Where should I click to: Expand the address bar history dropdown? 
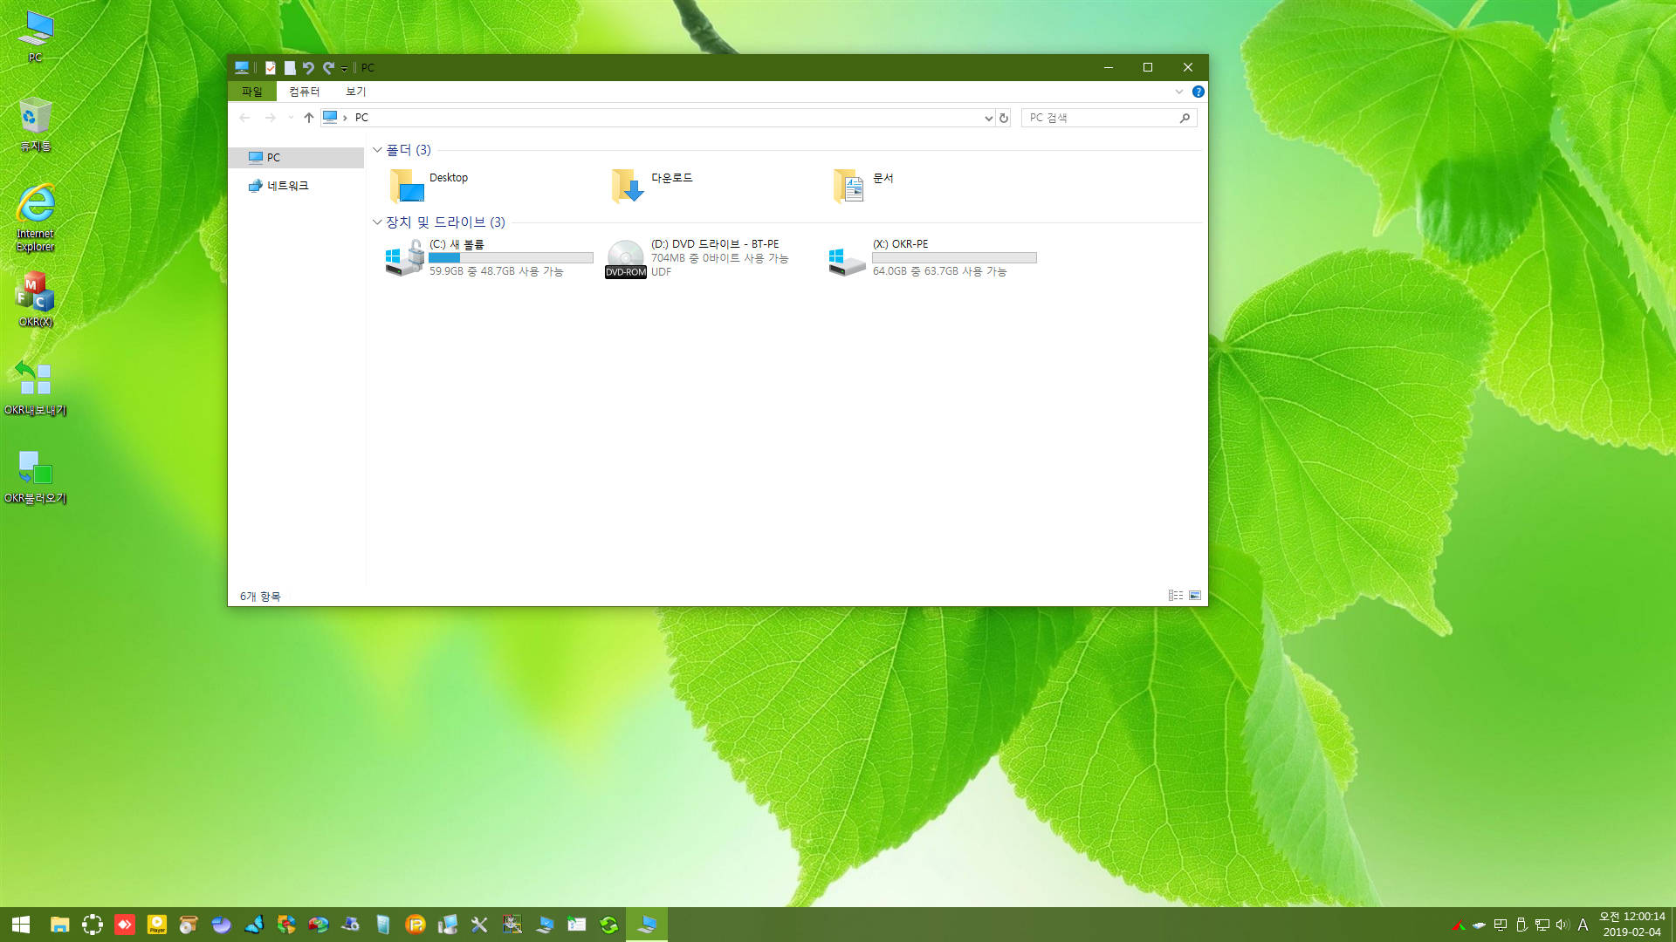988,118
